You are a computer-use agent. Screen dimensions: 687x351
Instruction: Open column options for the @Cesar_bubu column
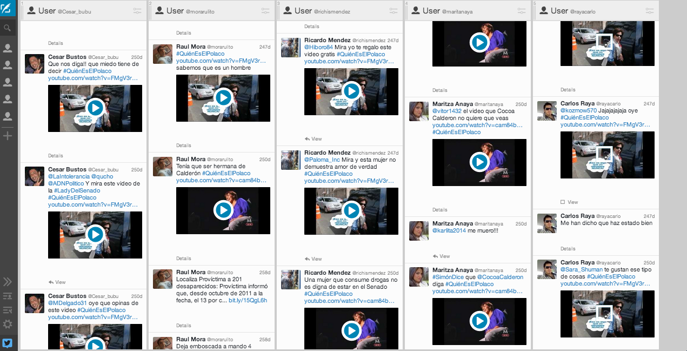(137, 11)
